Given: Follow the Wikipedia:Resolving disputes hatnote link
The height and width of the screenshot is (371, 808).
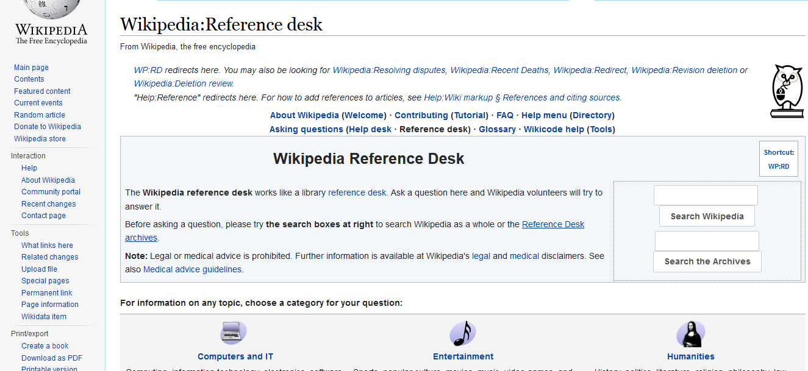Looking at the screenshot, I should point(389,70).
